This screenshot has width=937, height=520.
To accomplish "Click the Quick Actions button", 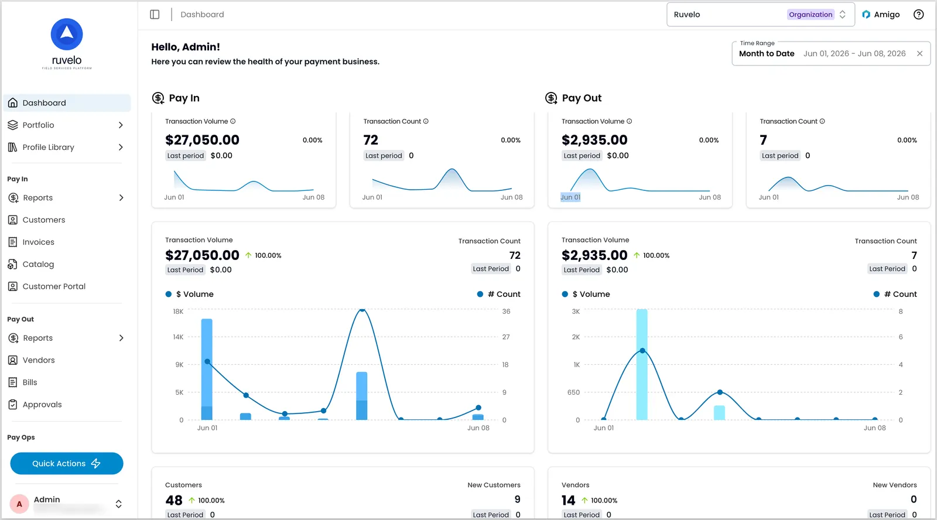I will coord(67,464).
